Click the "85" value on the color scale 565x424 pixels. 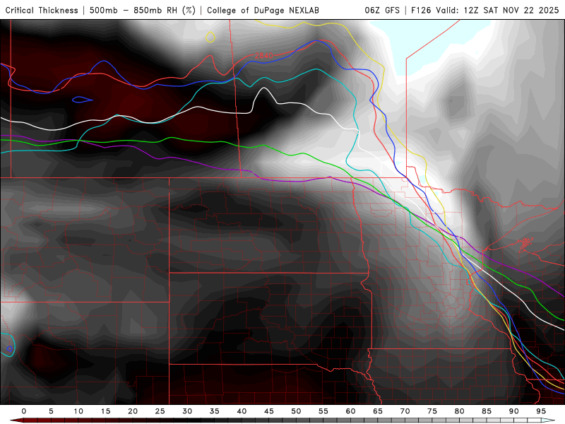pyautogui.click(x=487, y=411)
